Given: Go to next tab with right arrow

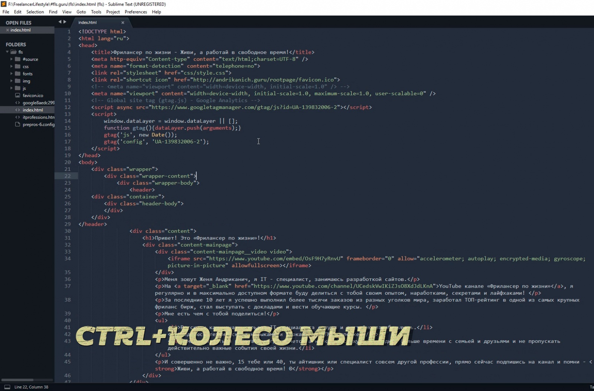Looking at the screenshot, I should pyautogui.click(x=65, y=22).
